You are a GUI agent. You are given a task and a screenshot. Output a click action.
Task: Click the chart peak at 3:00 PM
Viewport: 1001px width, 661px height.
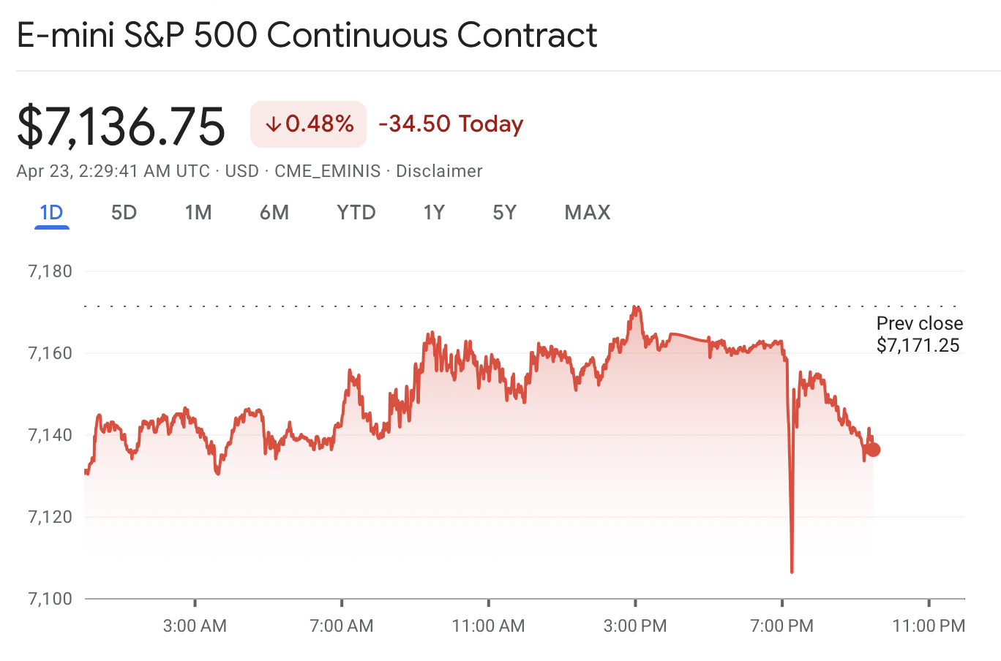click(x=636, y=308)
